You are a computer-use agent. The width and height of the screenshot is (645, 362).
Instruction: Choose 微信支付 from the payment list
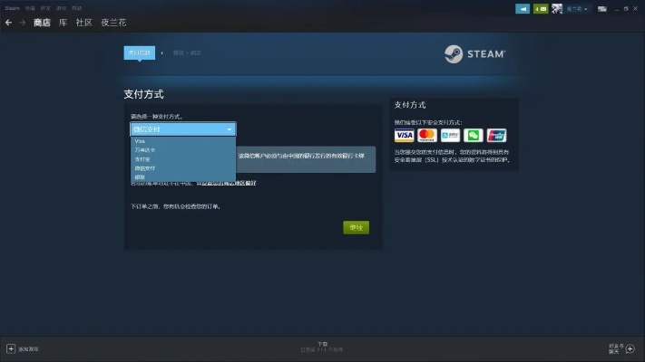[183, 167]
